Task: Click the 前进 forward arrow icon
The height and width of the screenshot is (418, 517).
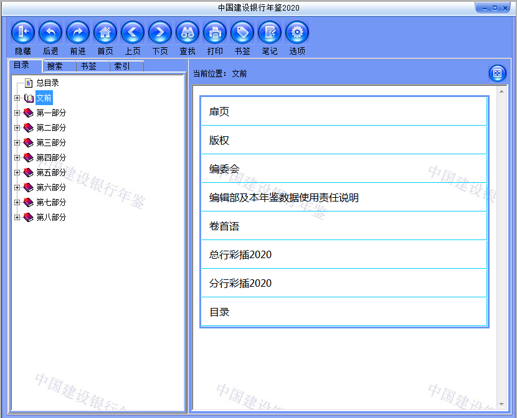Action: [x=78, y=32]
